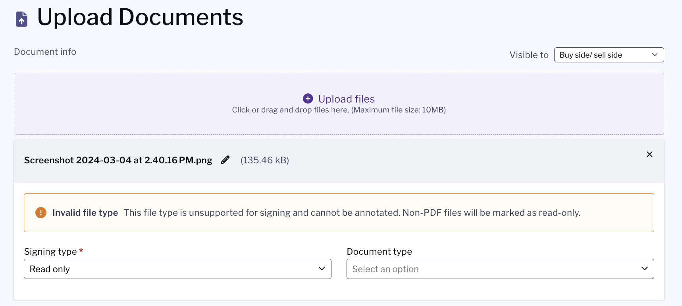682x306 pixels.
Task: Click the orange invalid file warning icon
Action: click(x=41, y=213)
